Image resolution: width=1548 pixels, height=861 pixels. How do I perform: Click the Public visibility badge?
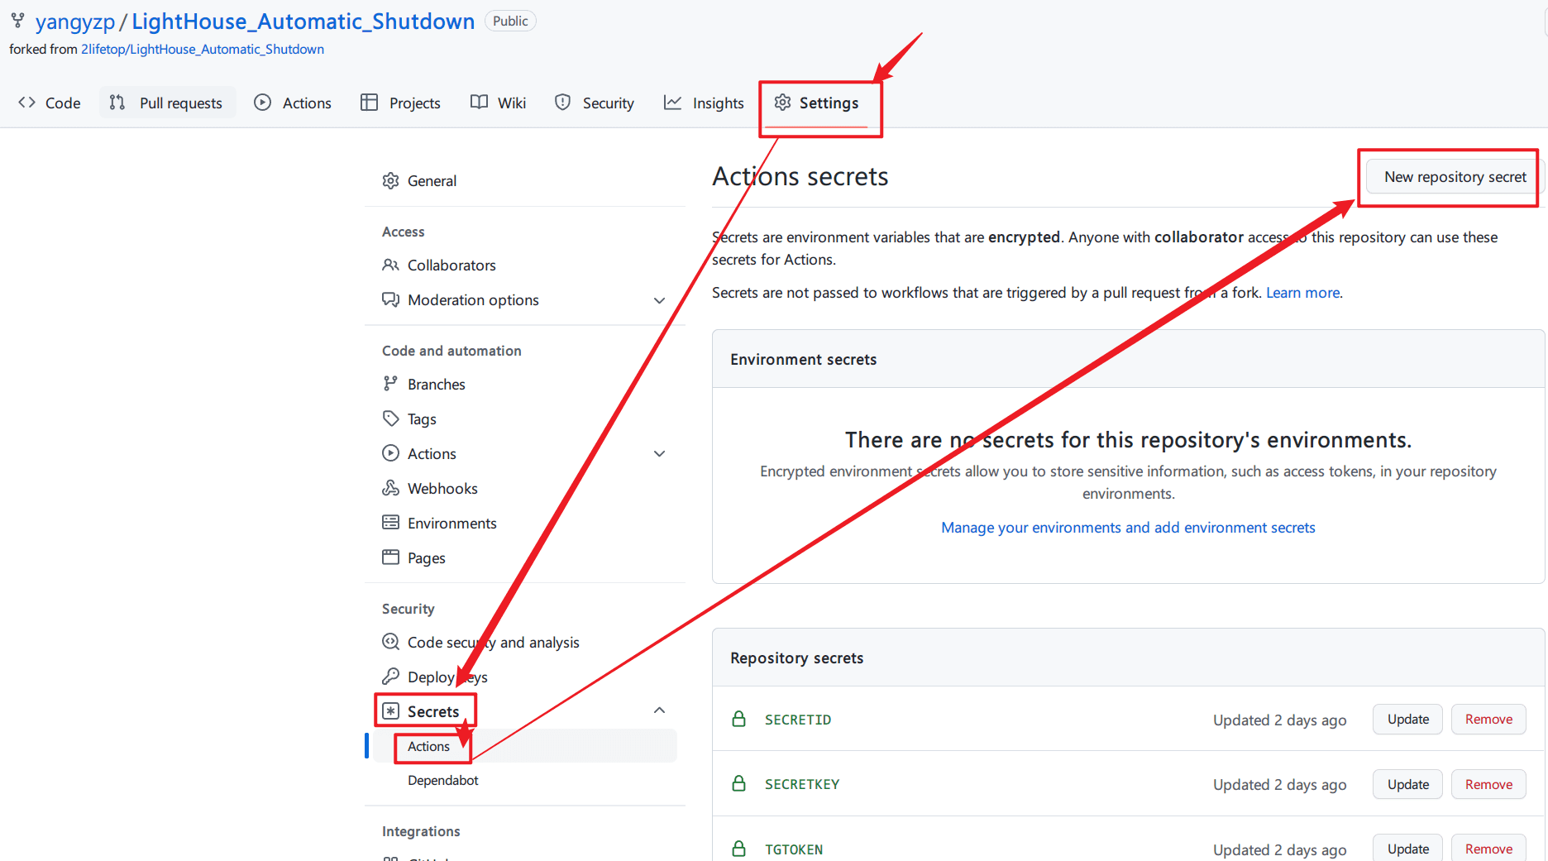[x=510, y=21]
